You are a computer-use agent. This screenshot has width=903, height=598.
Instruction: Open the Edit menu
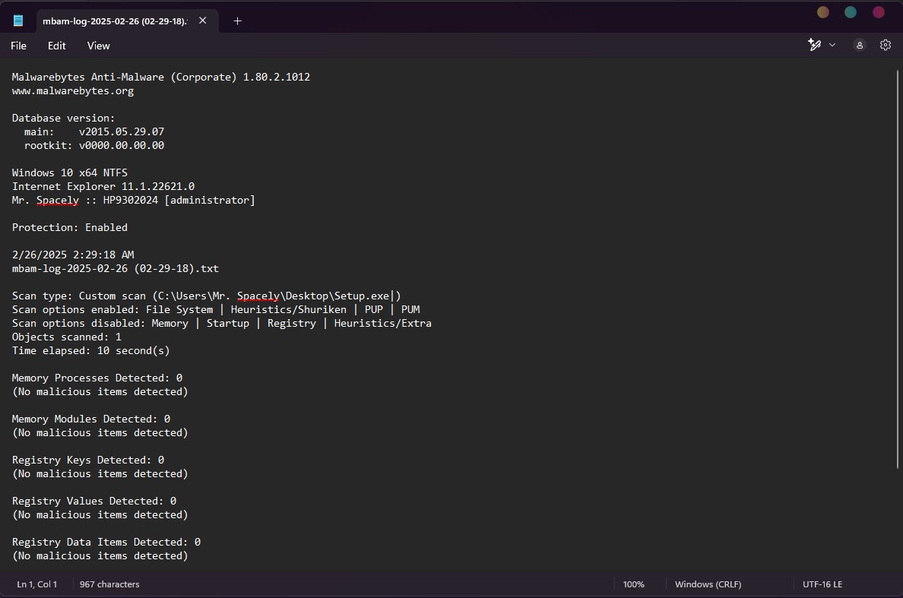coord(56,46)
